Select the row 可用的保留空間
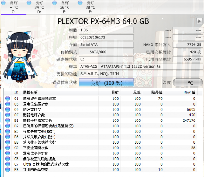 [100, 169]
